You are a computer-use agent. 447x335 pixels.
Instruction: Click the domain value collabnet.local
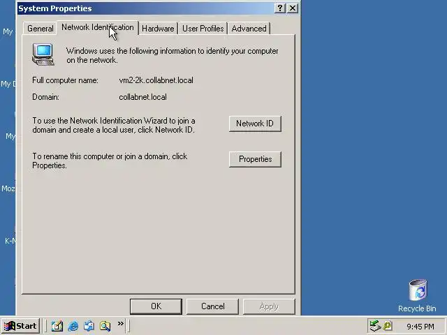(142, 97)
